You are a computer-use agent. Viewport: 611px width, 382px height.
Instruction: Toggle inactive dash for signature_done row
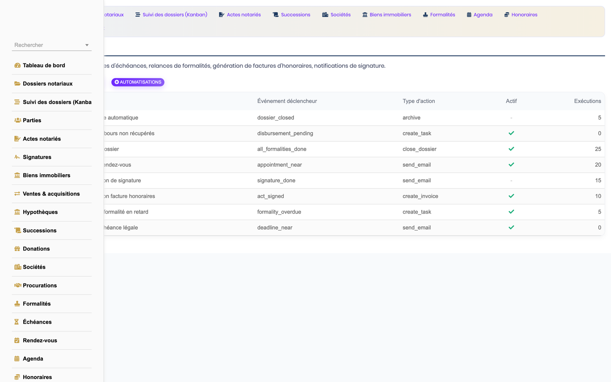pyautogui.click(x=511, y=180)
